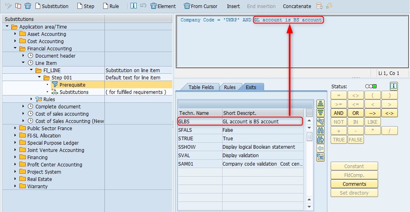The image size is (410, 212).
Task: Expand the Rules node in tree
Action: point(31,99)
